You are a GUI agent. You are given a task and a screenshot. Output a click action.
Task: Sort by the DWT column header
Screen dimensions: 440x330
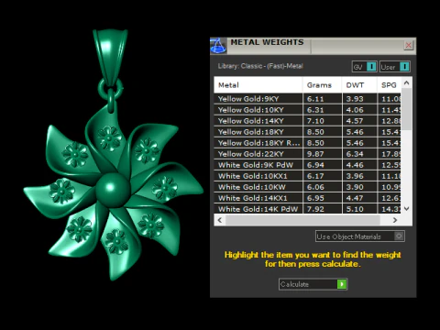tap(359, 85)
